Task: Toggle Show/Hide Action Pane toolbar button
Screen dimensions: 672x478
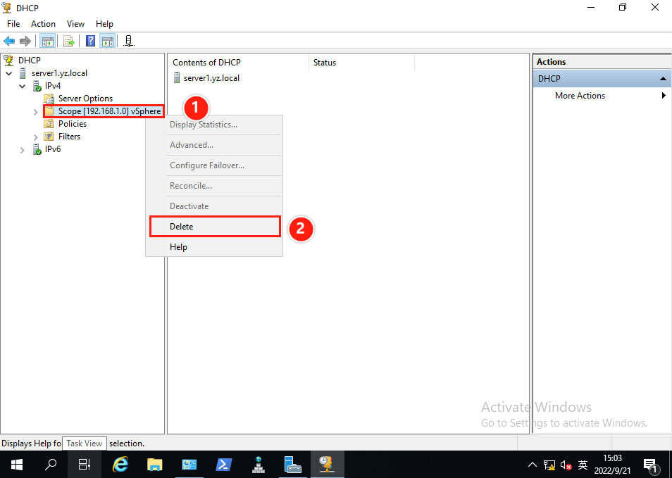Action: 108,41
